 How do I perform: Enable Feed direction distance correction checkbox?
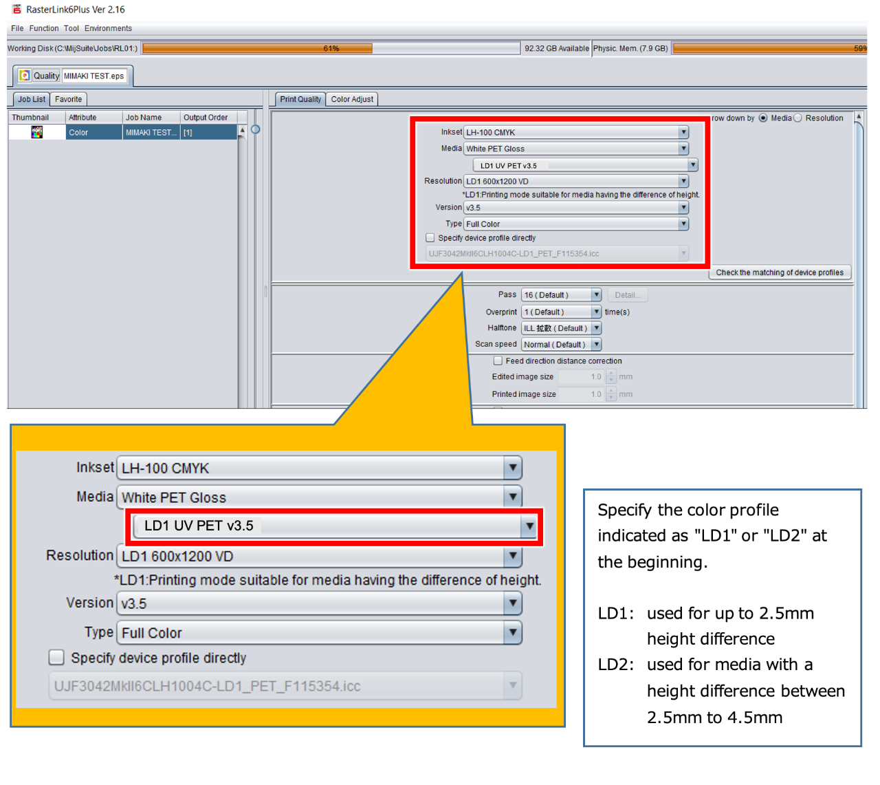(x=498, y=361)
